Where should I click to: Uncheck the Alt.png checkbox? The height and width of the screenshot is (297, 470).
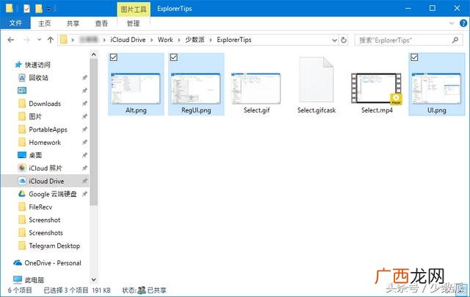point(114,57)
